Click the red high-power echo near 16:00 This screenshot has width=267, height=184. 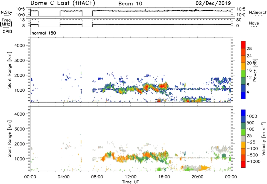(x=163, y=86)
